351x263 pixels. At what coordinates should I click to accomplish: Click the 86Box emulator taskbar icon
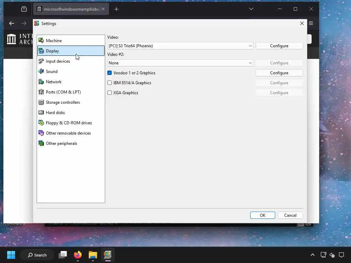(x=108, y=255)
